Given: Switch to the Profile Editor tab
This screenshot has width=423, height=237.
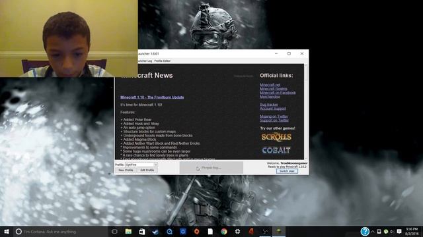Looking at the screenshot, I should pyautogui.click(x=163, y=61).
